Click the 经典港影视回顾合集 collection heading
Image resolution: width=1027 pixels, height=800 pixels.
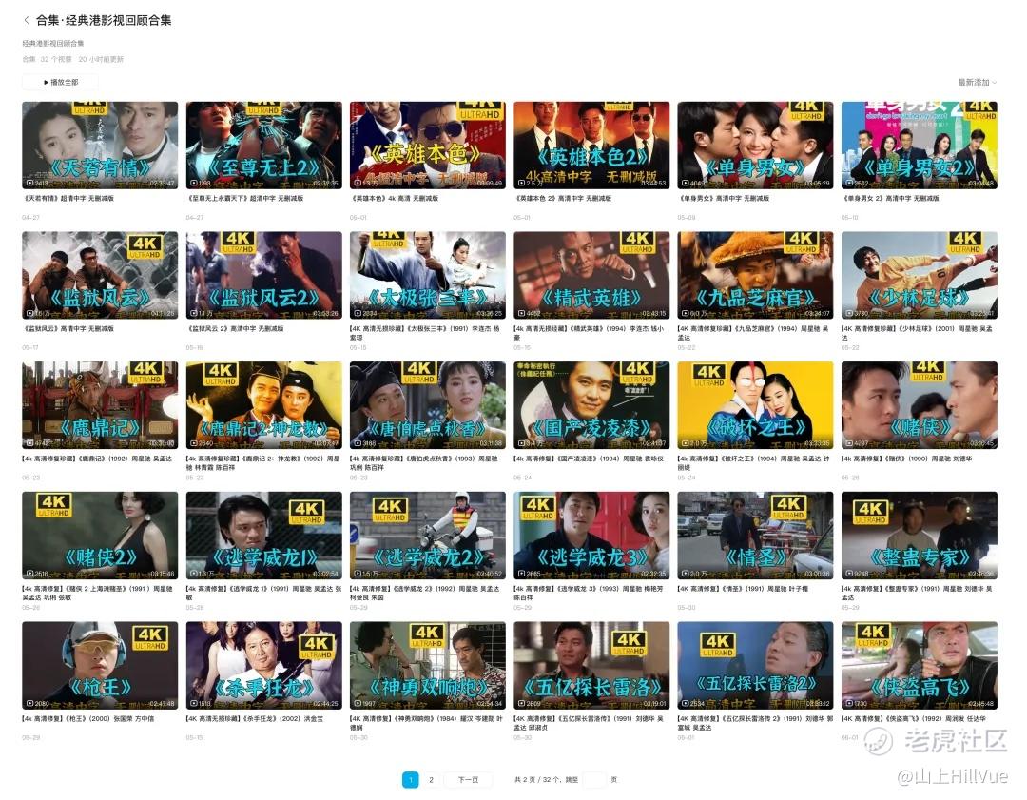[104, 20]
